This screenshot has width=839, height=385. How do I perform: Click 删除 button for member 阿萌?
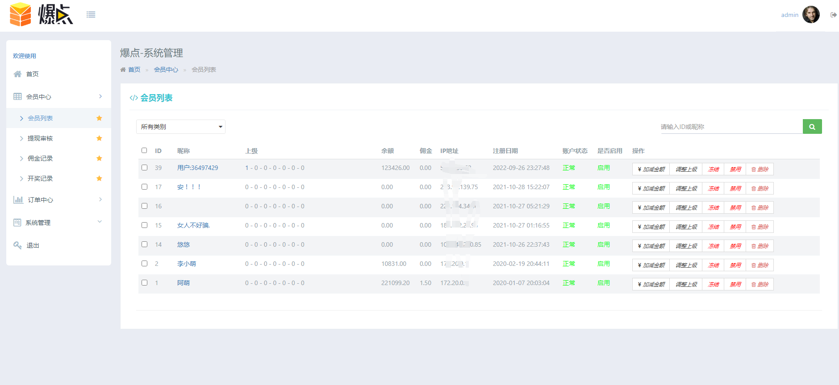[x=760, y=285]
